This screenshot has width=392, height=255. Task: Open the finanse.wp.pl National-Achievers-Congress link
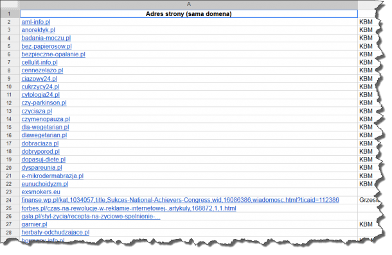coord(180,200)
